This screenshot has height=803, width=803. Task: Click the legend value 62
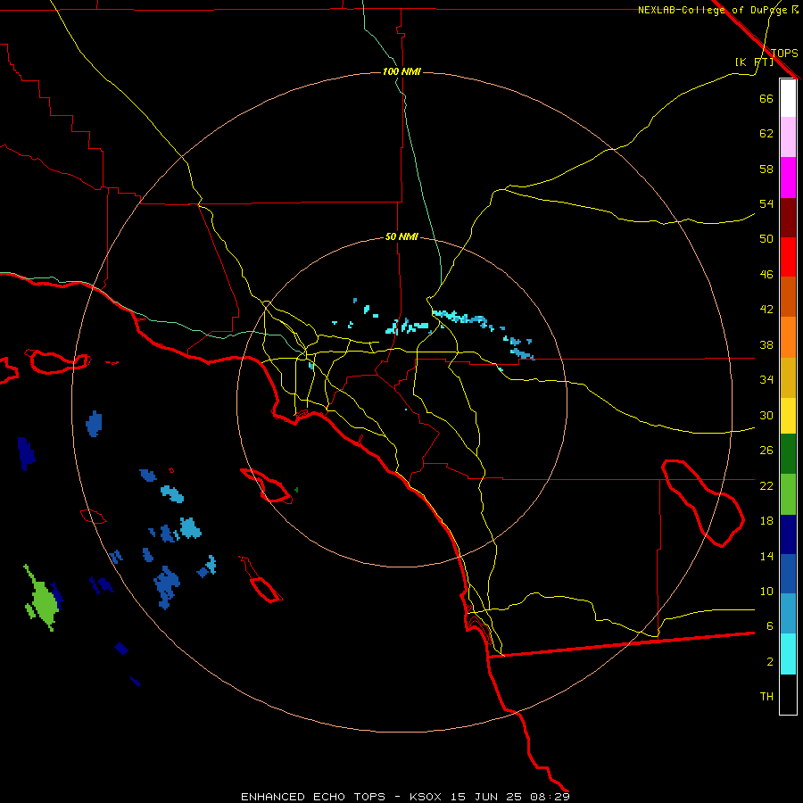pyautogui.click(x=766, y=134)
